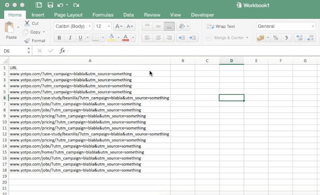The width and height of the screenshot is (320, 195).
Task: Toggle Italic formatting
Action: [70, 38]
